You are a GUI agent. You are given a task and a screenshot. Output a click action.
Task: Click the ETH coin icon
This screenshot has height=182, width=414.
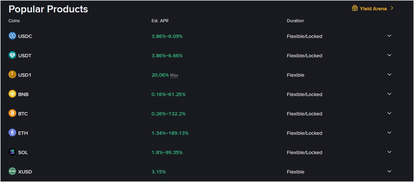(12, 133)
